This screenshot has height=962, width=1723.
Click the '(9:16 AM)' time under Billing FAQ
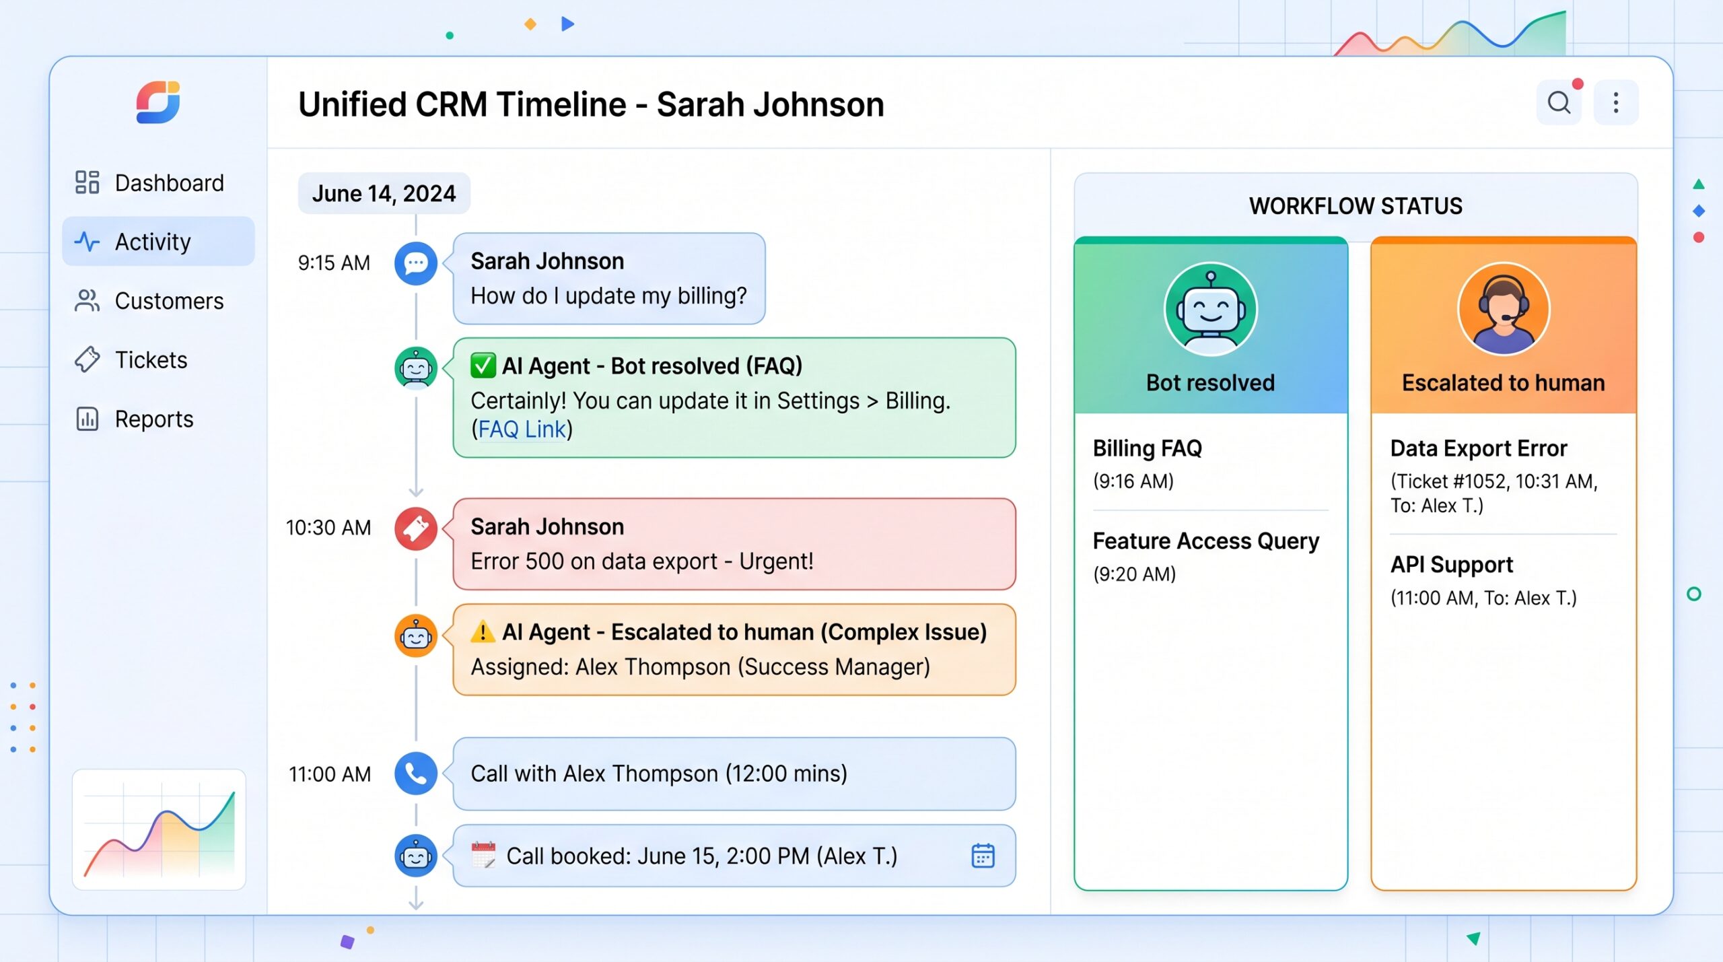point(1133,481)
